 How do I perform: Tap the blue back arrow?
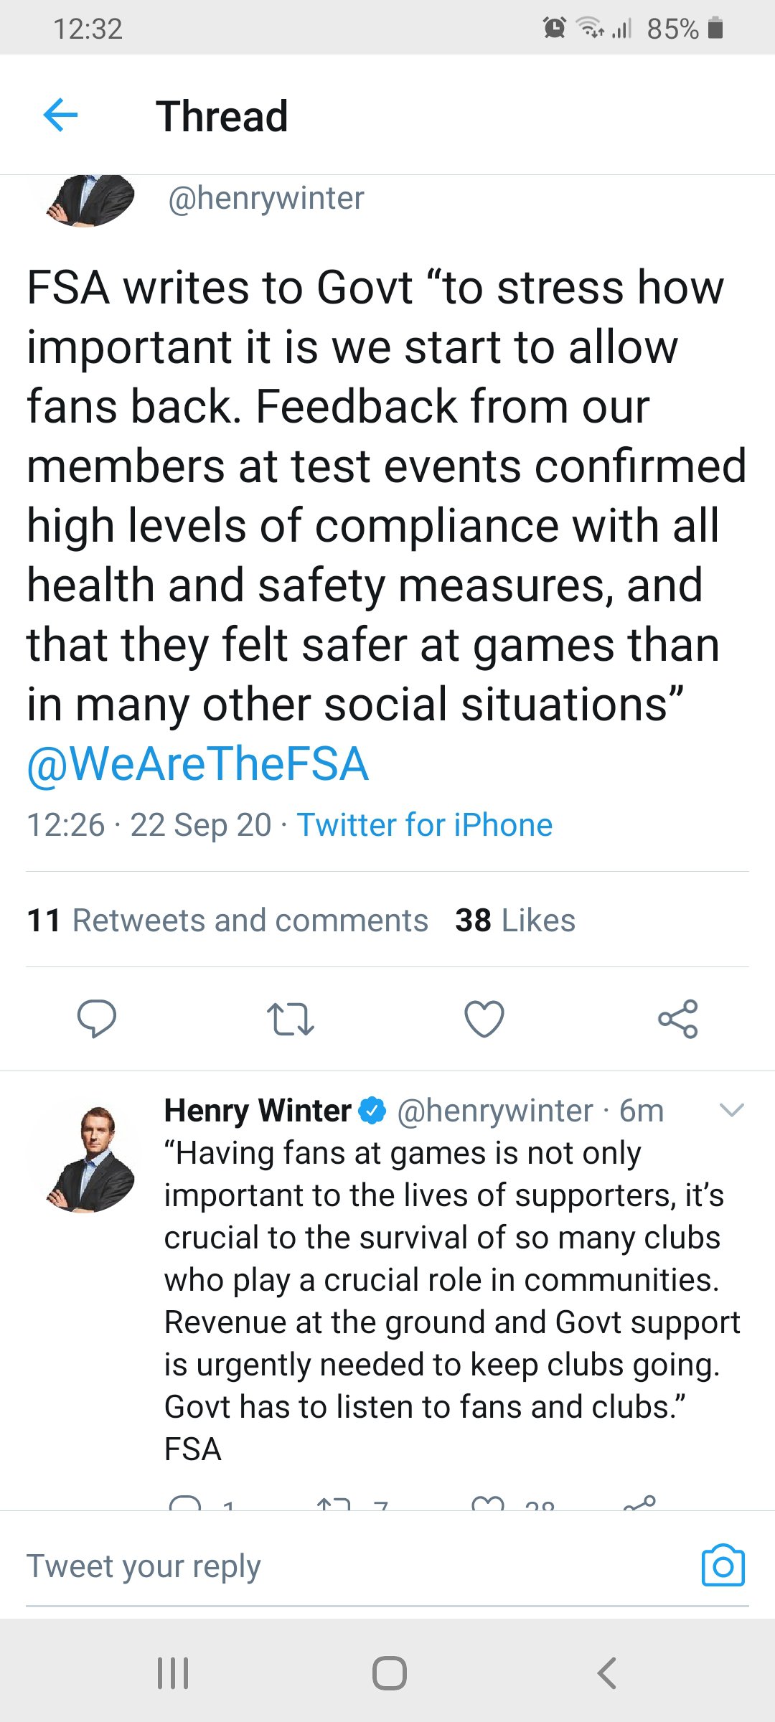pyautogui.click(x=60, y=116)
